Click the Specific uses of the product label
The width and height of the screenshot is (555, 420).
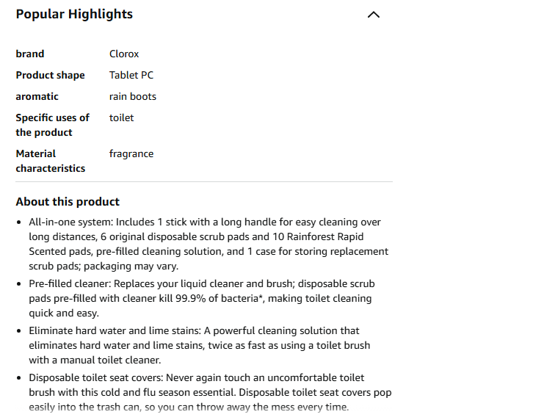pos(52,125)
